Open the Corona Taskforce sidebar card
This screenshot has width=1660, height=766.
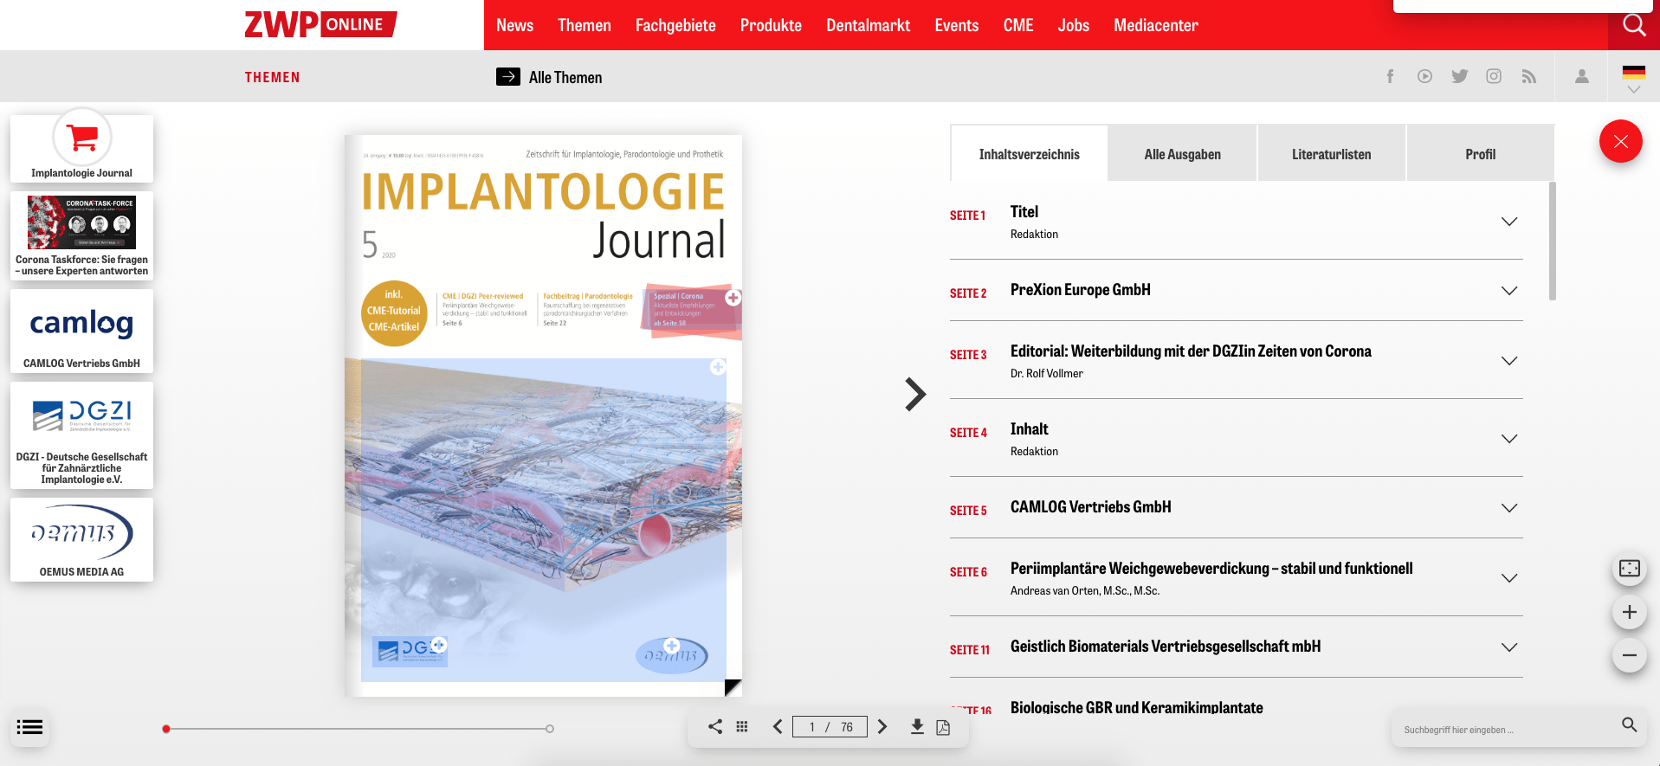click(81, 235)
